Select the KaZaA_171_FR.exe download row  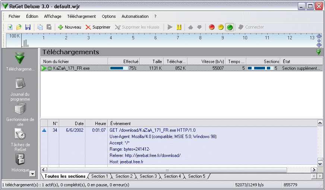click(182, 68)
